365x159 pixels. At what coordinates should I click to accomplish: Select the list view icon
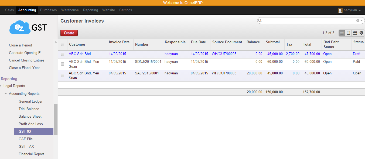tap(342, 33)
